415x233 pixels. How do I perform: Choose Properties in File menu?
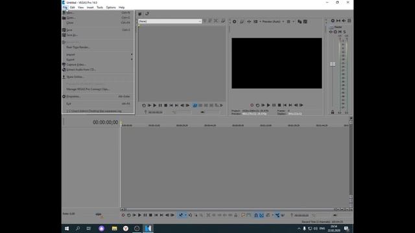pos(98,96)
